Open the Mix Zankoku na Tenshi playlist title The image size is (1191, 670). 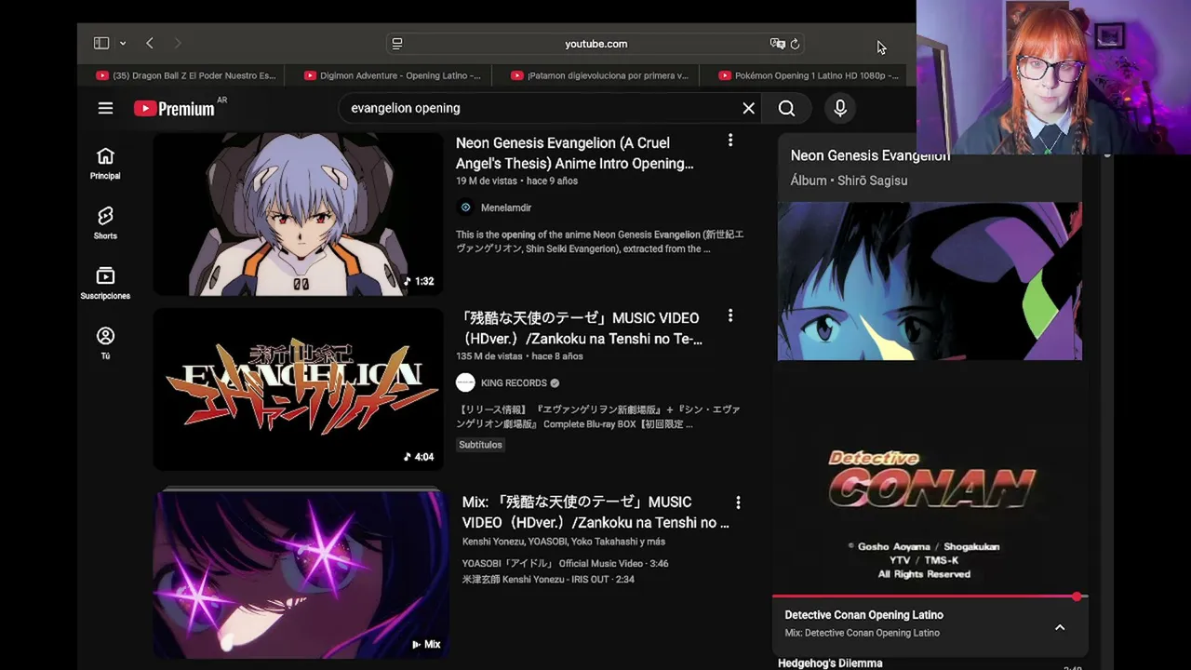coord(595,513)
